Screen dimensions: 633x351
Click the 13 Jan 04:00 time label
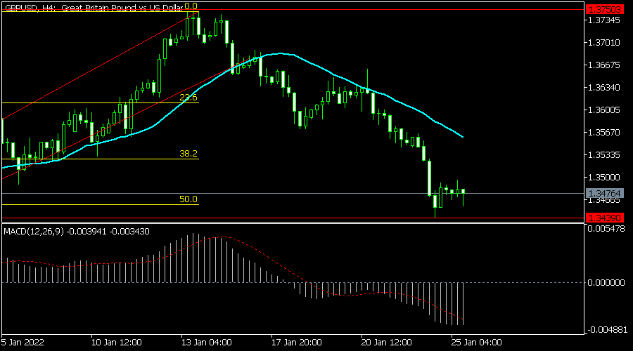207,343
